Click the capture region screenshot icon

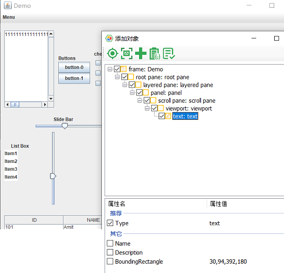[127, 53]
